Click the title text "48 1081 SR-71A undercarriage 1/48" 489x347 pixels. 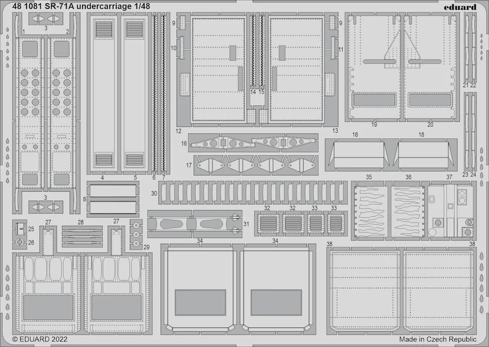coord(81,6)
